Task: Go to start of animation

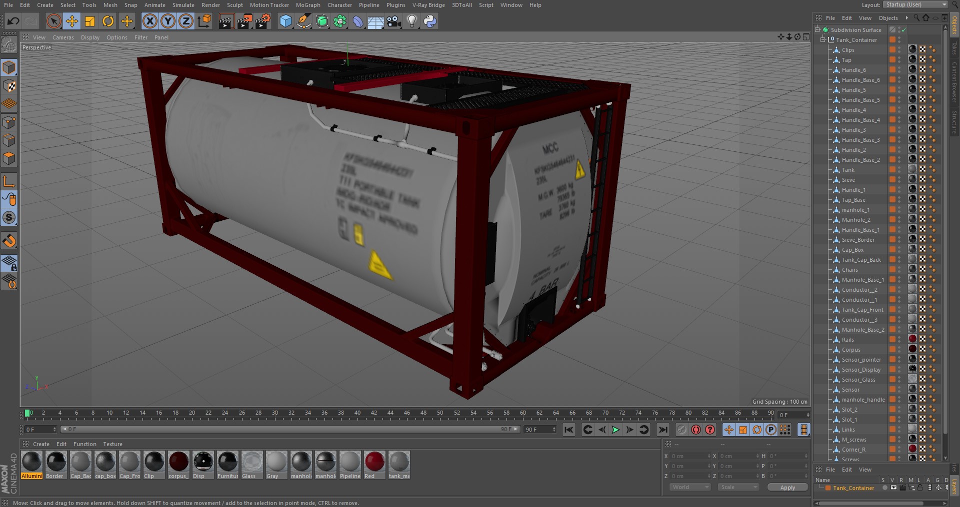Action: (x=569, y=430)
